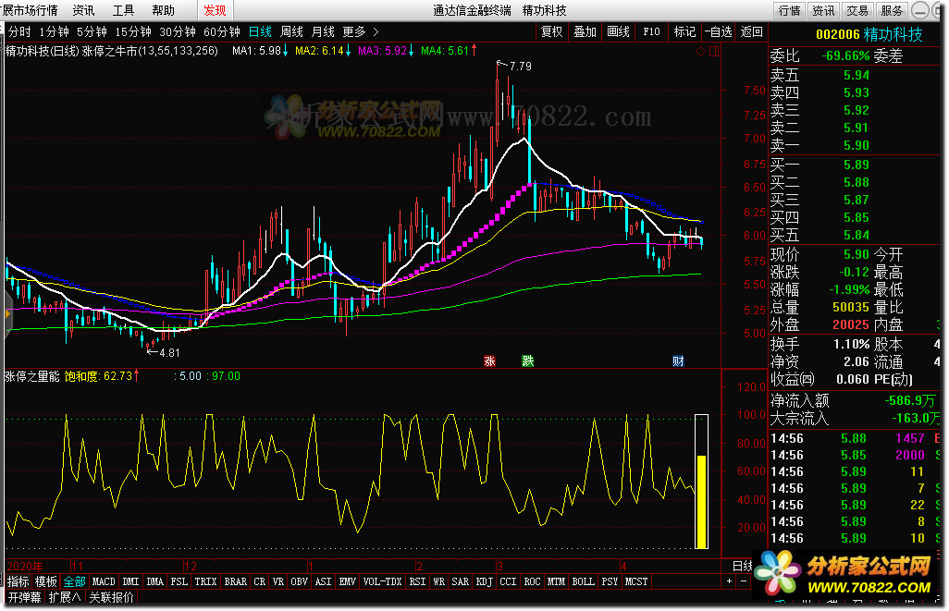949x611 pixels.
Task: Switch to 周线 weekly period
Action: click(x=291, y=32)
